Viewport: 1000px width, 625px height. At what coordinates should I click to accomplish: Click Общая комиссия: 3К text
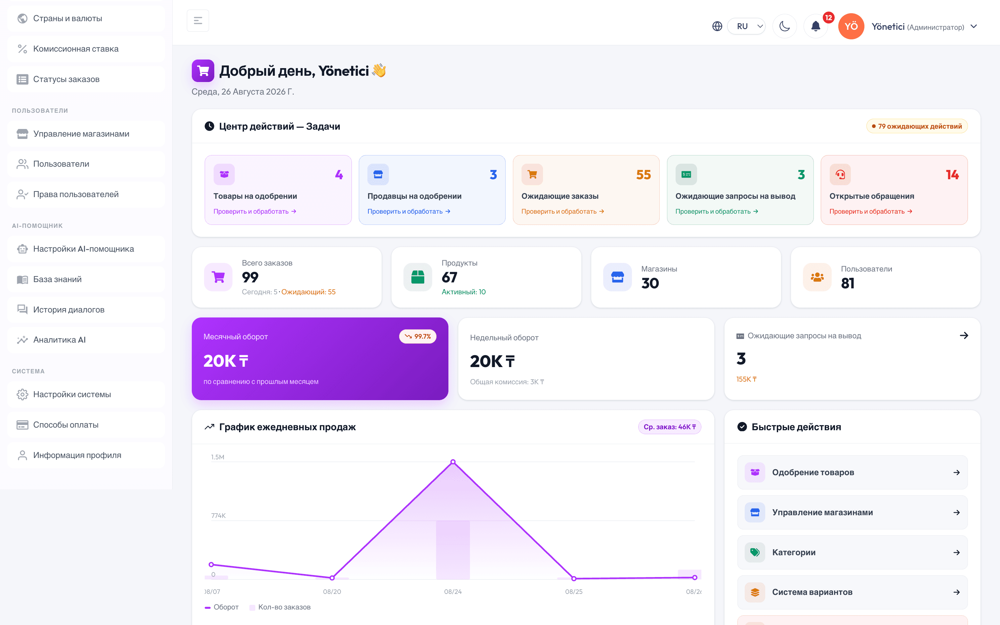[x=507, y=382]
